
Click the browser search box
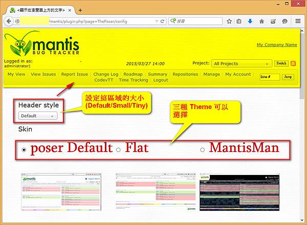pyautogui.click(x=195, y=21)
